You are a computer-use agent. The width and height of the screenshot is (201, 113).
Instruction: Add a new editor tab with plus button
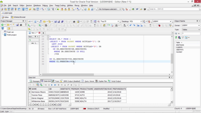point(43,33)
